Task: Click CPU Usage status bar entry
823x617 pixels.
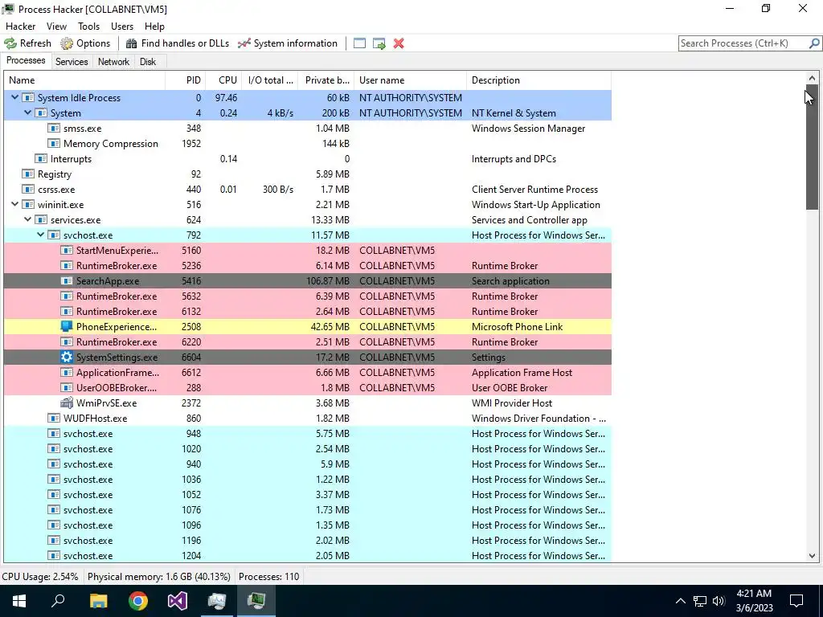Action: point(40,577)
